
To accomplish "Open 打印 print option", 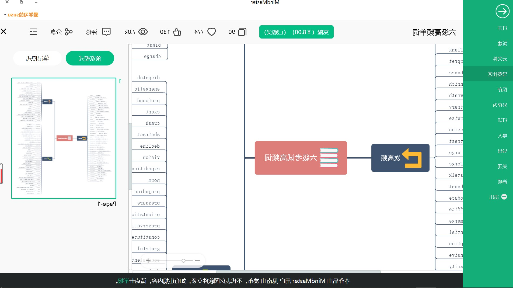I will [502, 120].
